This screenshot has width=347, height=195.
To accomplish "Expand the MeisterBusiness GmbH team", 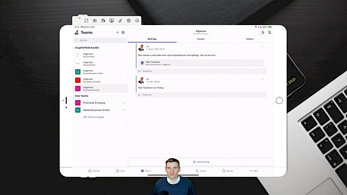I will pyautogui.click(x=74, y=110).
